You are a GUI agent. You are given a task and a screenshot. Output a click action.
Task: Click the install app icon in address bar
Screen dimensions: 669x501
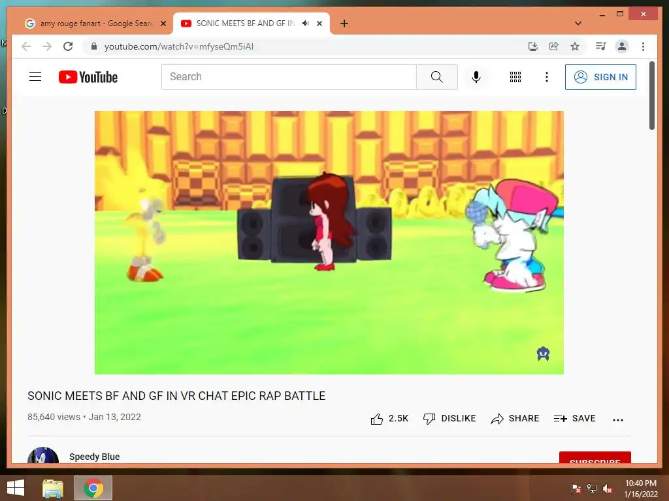point(532,46)
